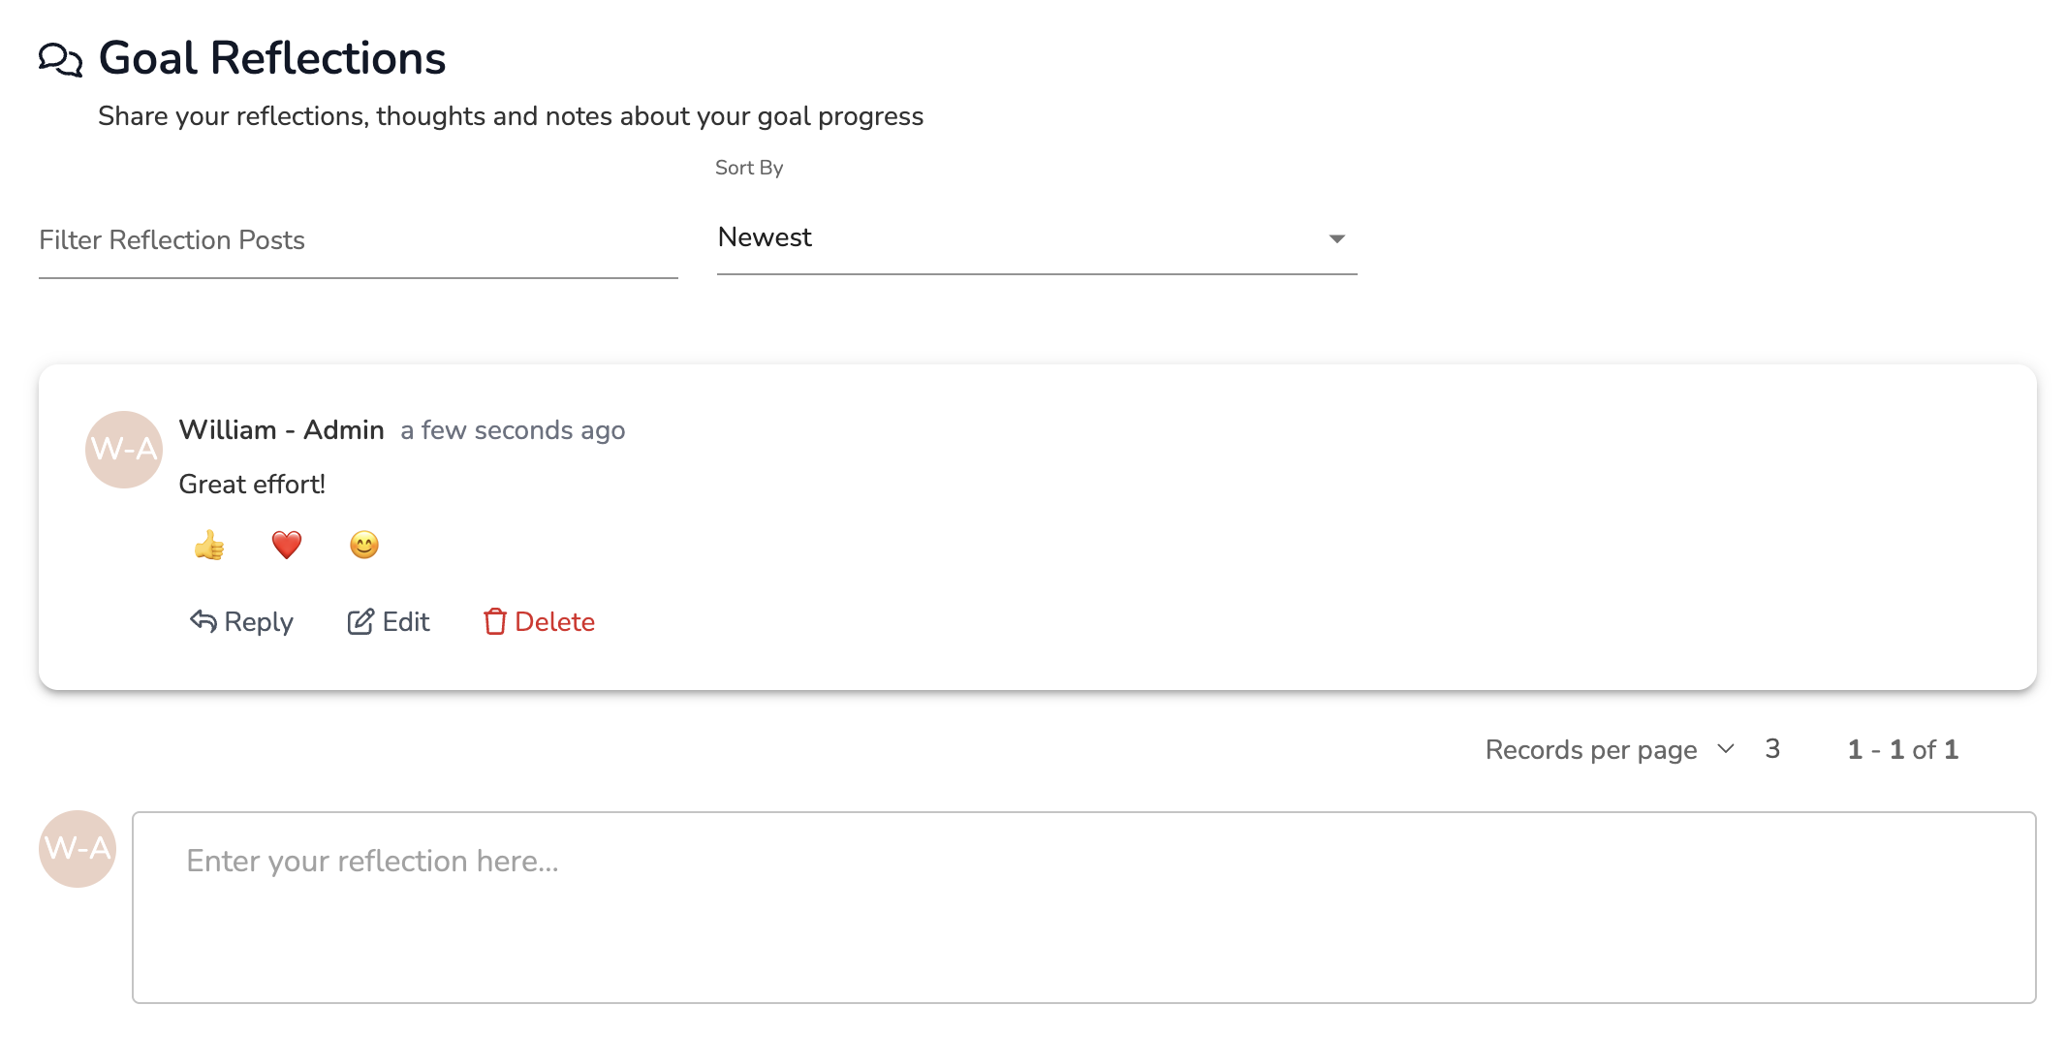Viewport: 2066px width, 1037px height.
Task: Click William's avatar on the post
Action: pyautogui.click(x=124, y=450)
